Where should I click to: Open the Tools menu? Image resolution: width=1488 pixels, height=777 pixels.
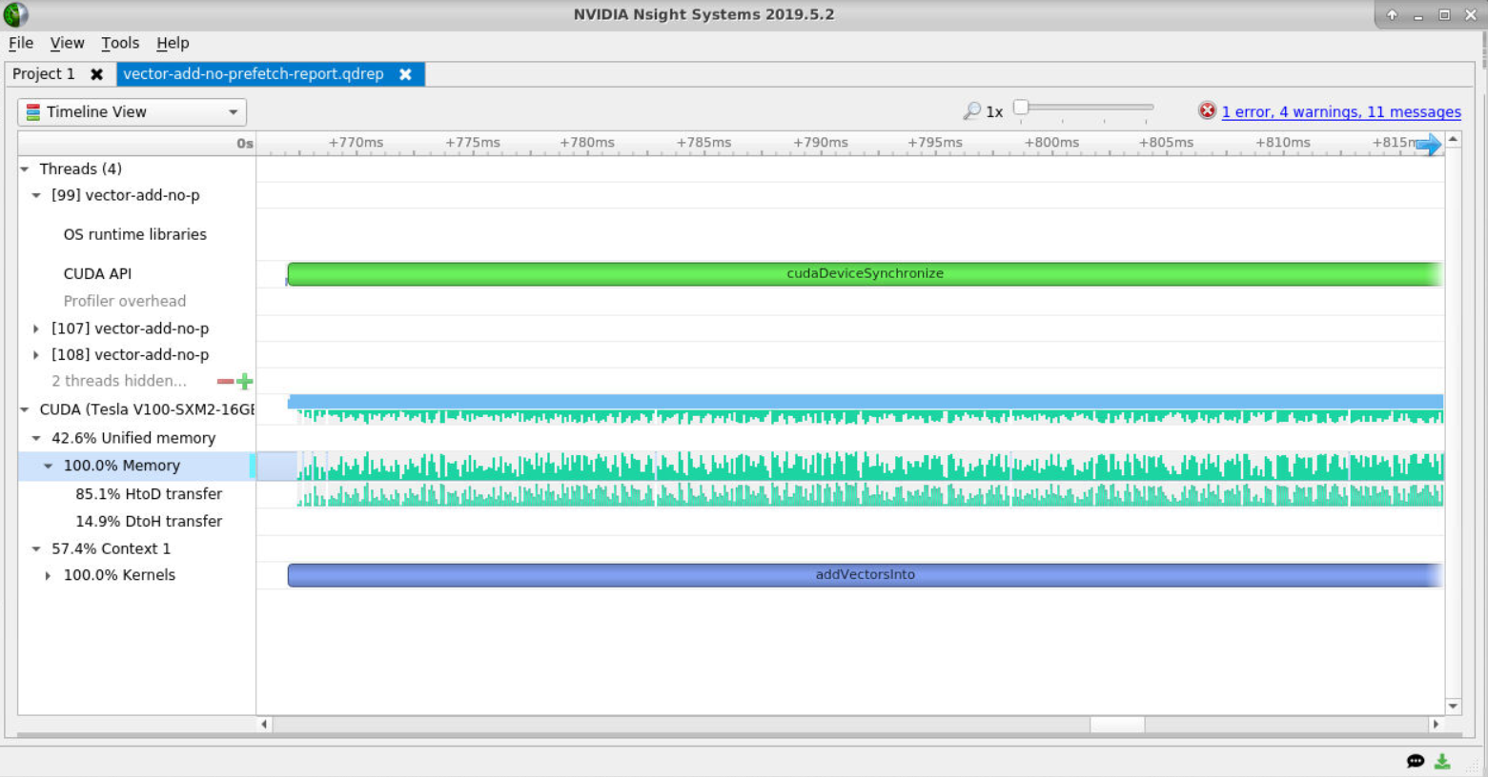(120, 43)
